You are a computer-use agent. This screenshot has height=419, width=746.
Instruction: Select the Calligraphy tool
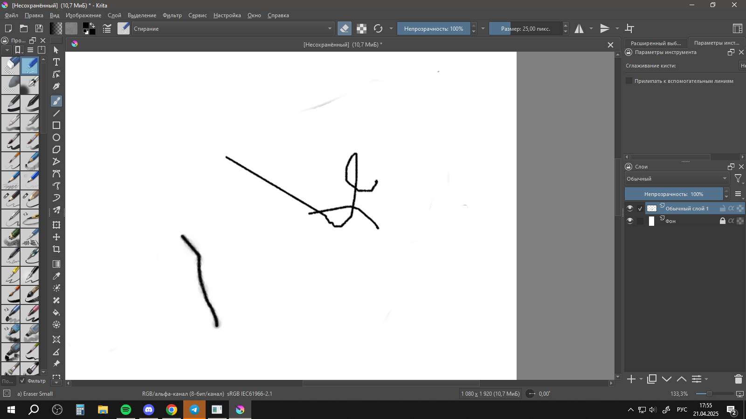coord(56,86)
